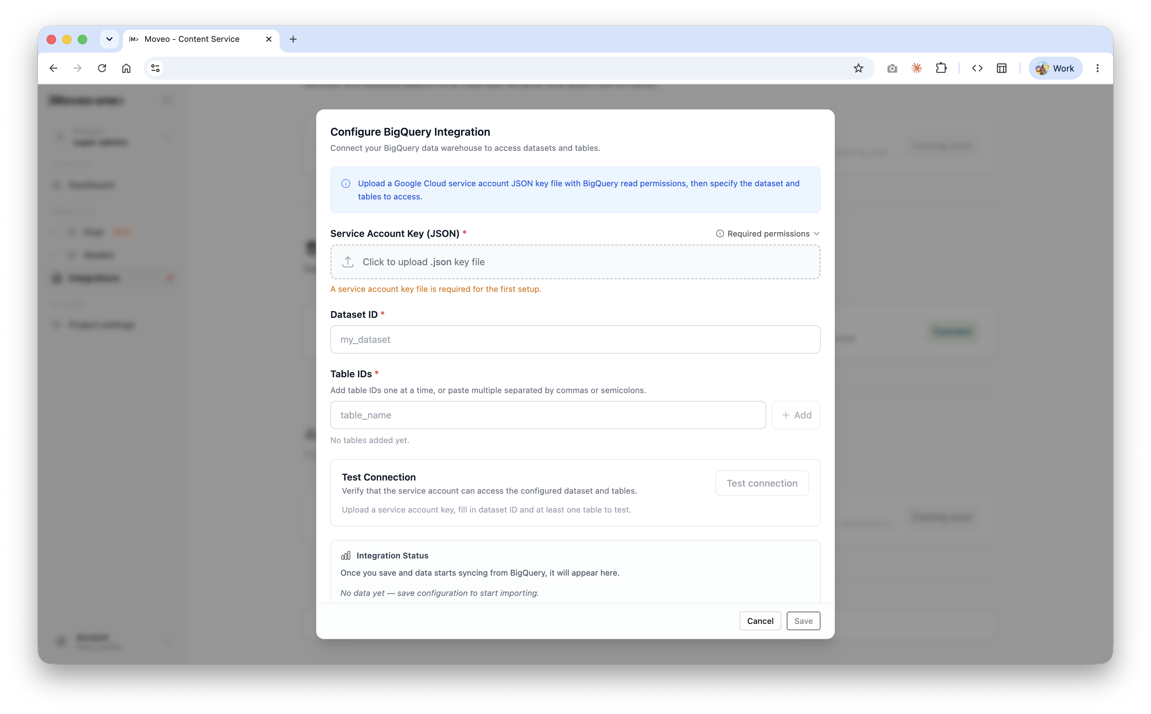Click the Configure BigQuery Integration heading
Screen dimensions: 1151x714
point(410,132)
